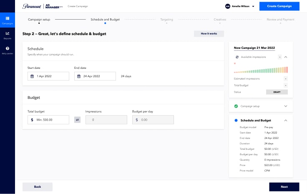Click '0 impressions' quantity value

point(272,160)
